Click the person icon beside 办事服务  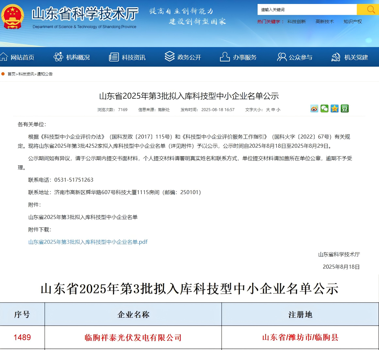224,56
